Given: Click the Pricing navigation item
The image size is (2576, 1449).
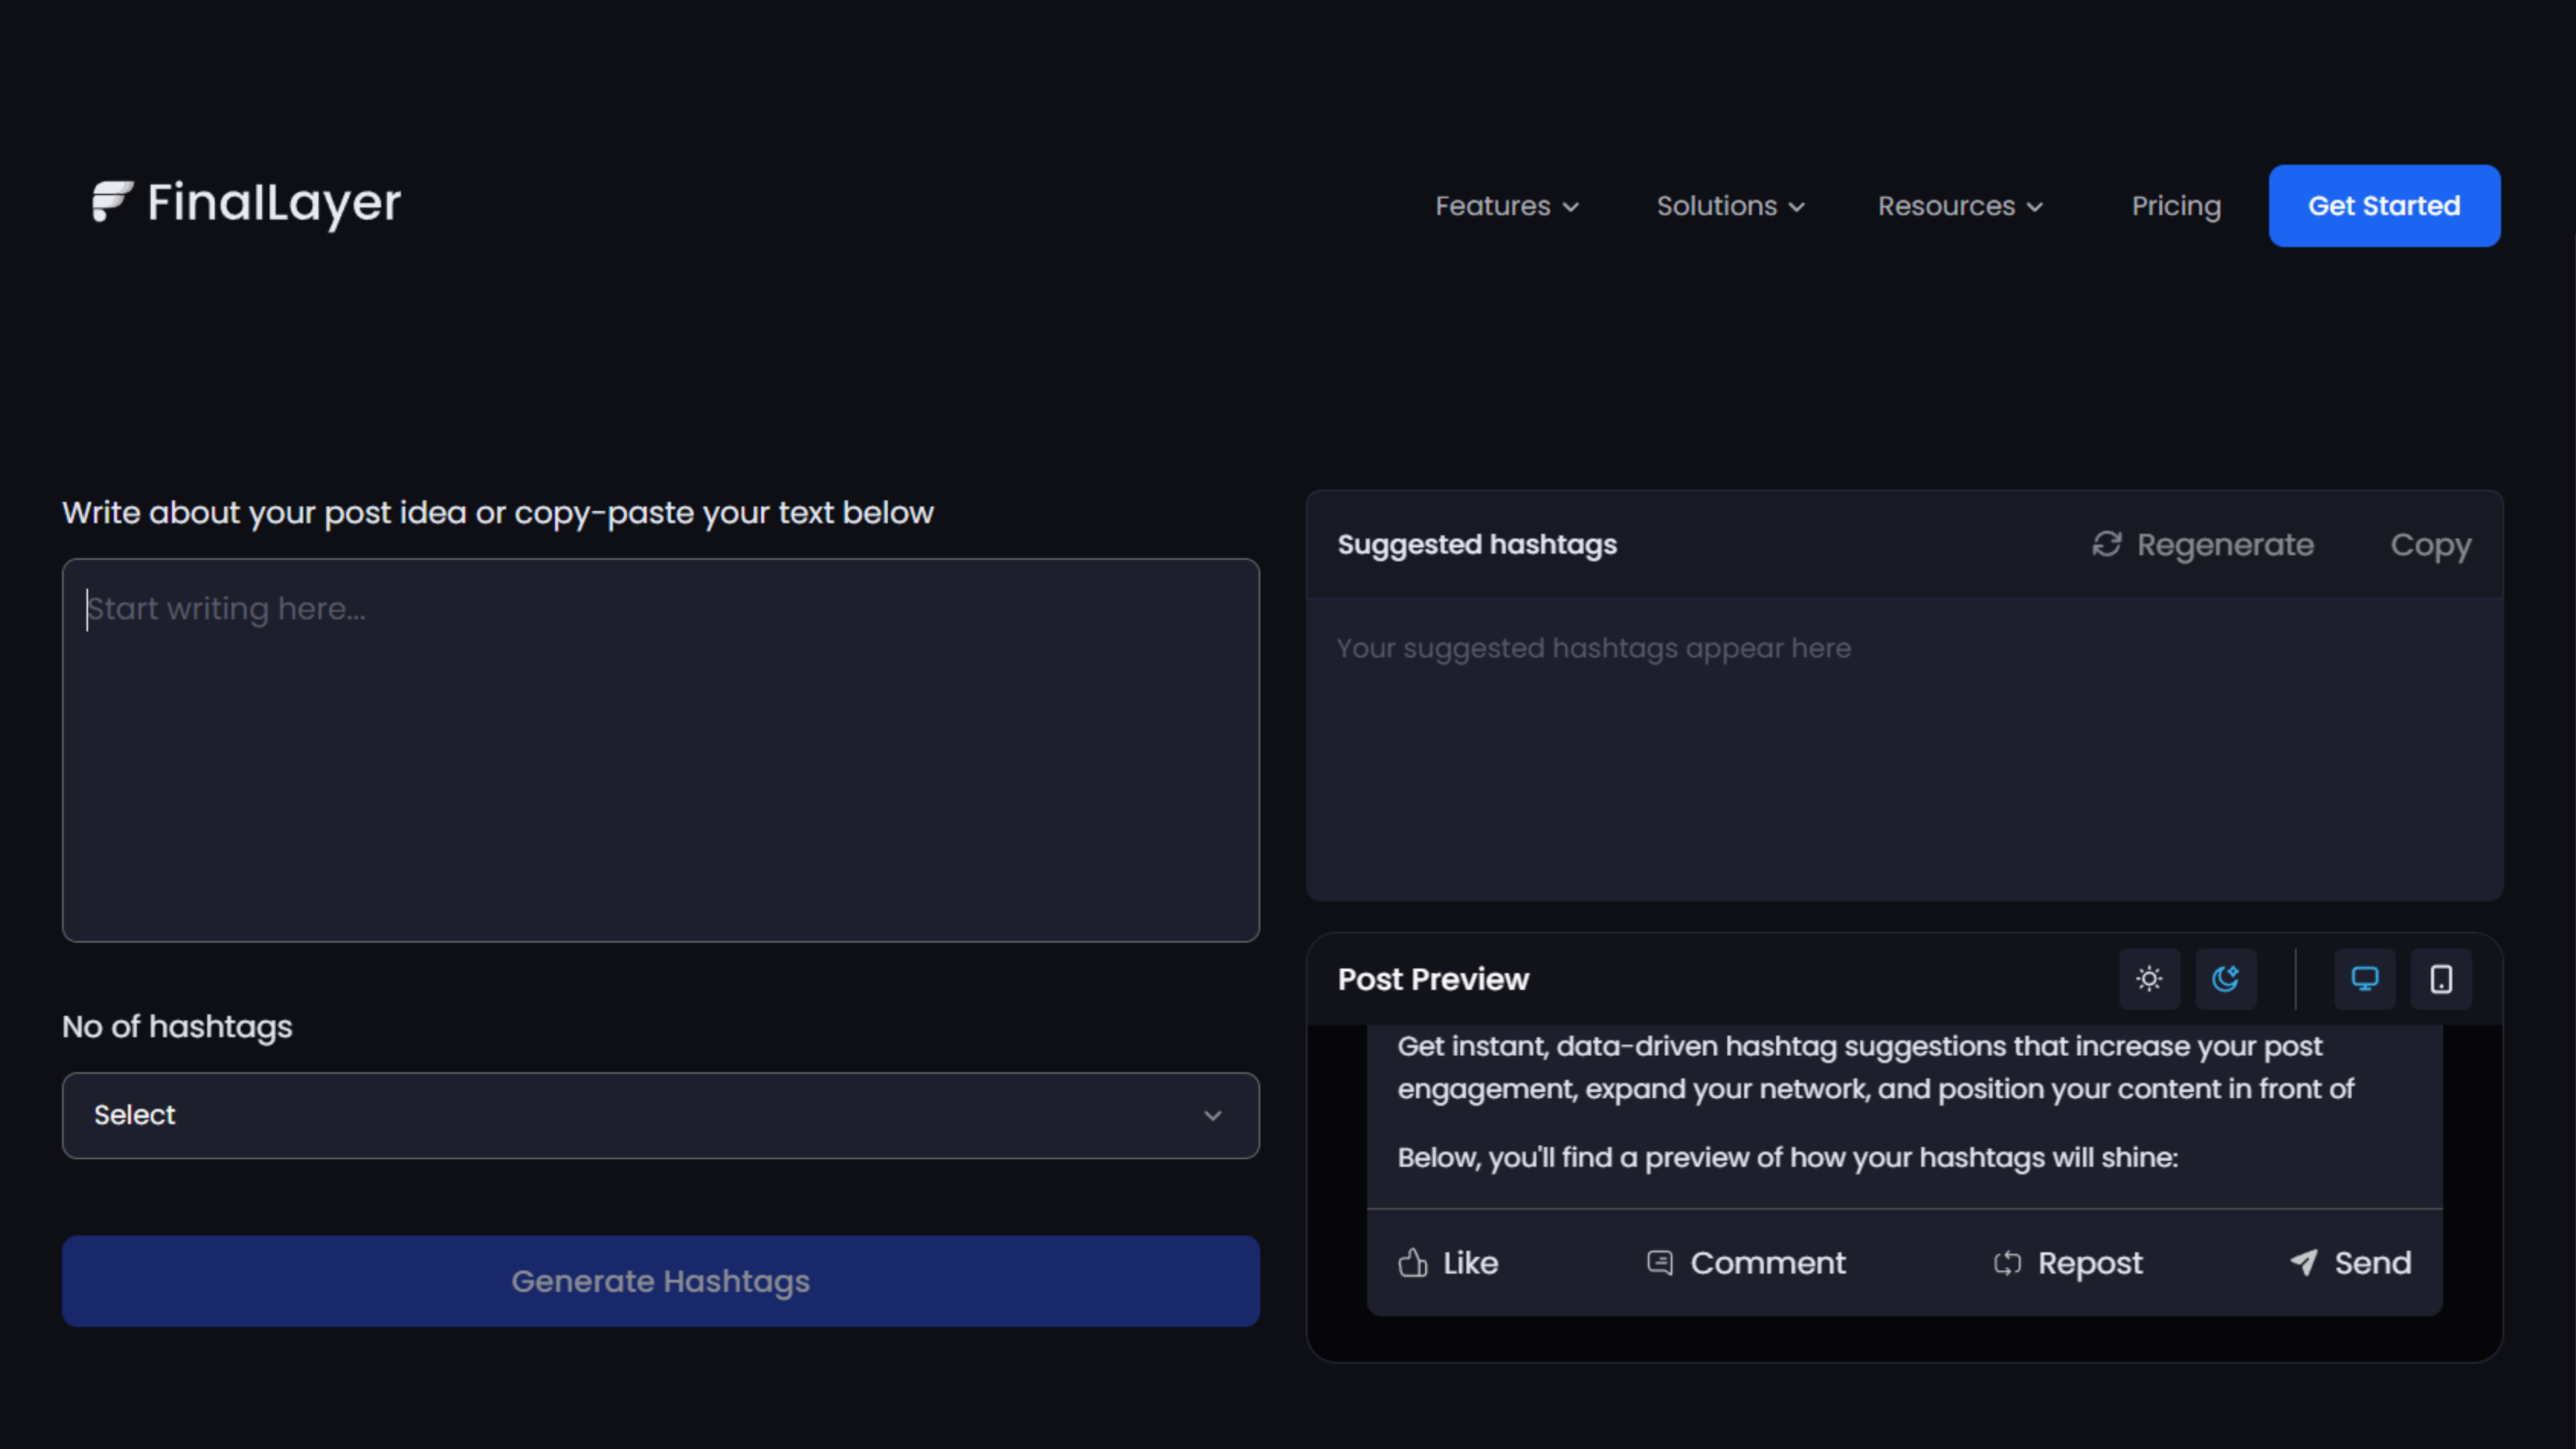Looking at the screenshot, I should pyautogui.click(x=2176, y=206).
